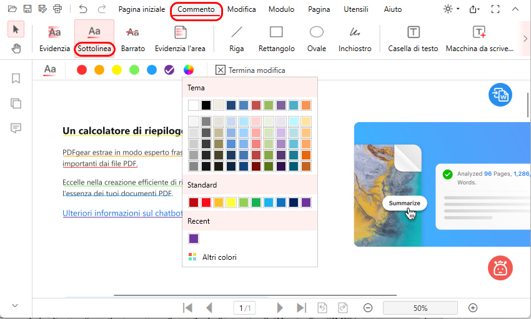Choose the Evidenzia highlight tool
Viewport: 531px width, 319px height.
point(54,39)
